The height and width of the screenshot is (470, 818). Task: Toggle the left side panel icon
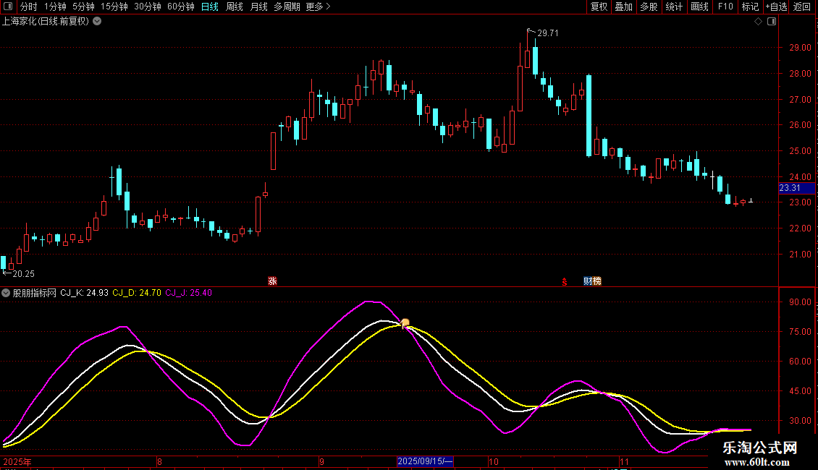(x=8, y=7)
